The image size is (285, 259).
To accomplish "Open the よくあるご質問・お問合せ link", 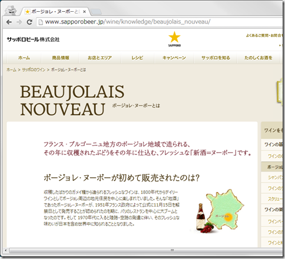I will point(264,35).
